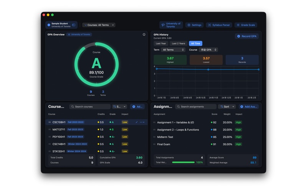
Task: Open the more options ellipsis on CSC108H1 row
Action: click(x=142, y=122)
